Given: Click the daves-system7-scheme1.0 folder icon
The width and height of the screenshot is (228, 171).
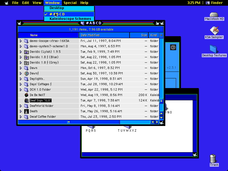Looking at the screenshot, I should click(26, 46).
